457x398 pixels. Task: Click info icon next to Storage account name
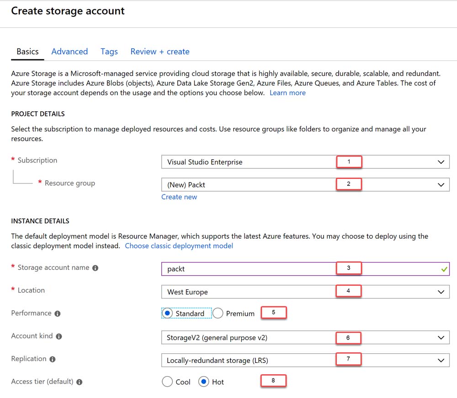point(95,268)
